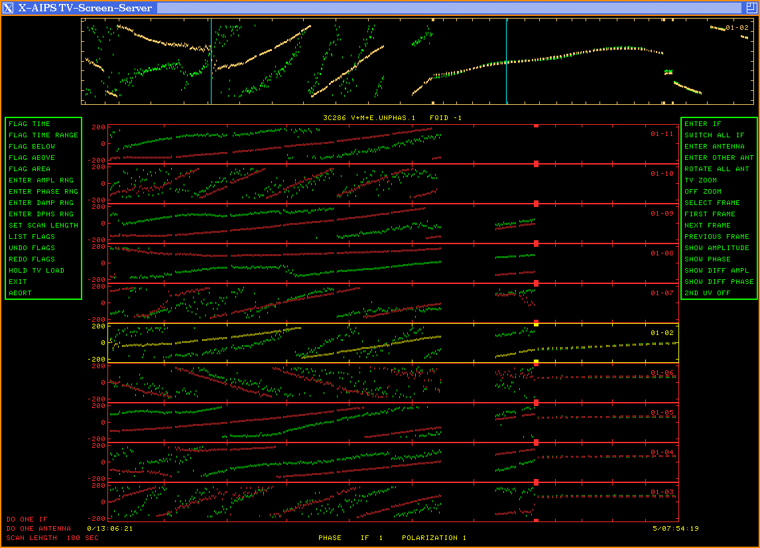Click the POLARIZATION 1 label
The height and width of the screenshot is (548, 760).
coord(434,538)
